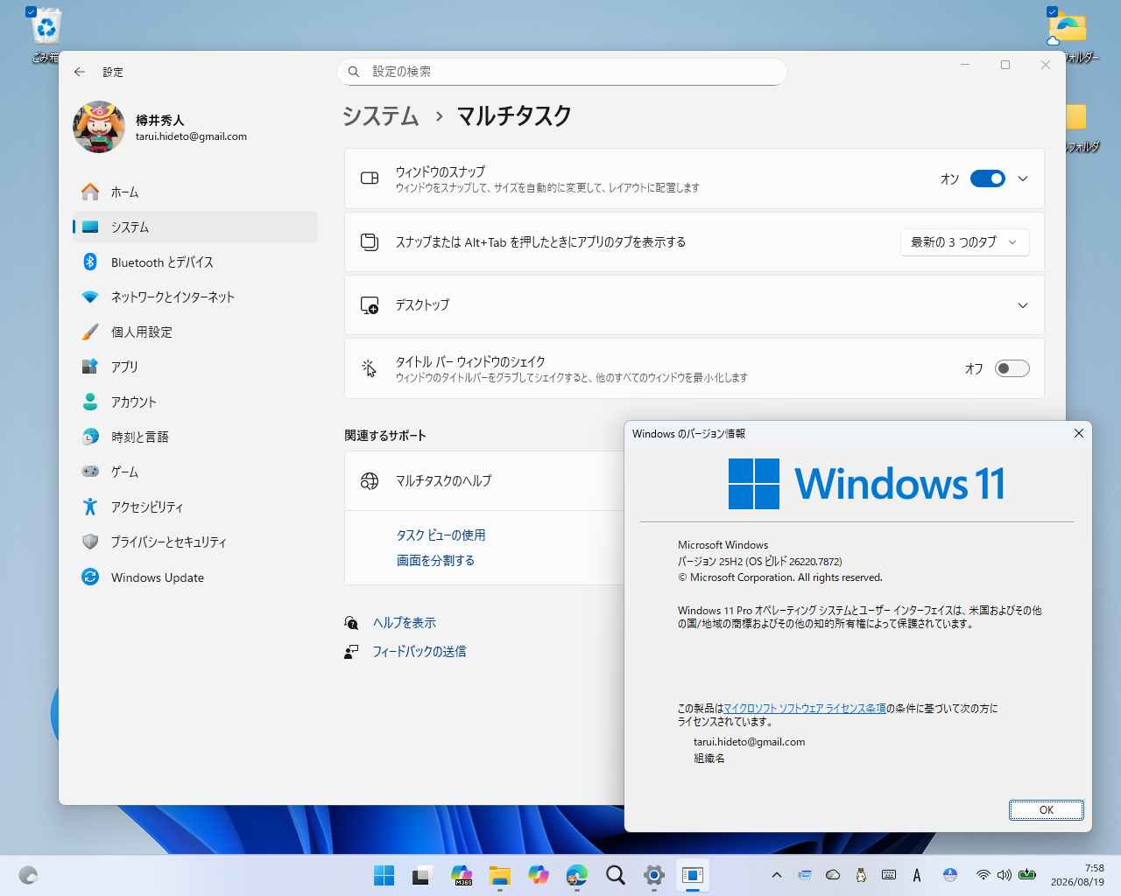Click the battery tray icon
Viewport: 1121px width, 896px height.
[1027, 875]
